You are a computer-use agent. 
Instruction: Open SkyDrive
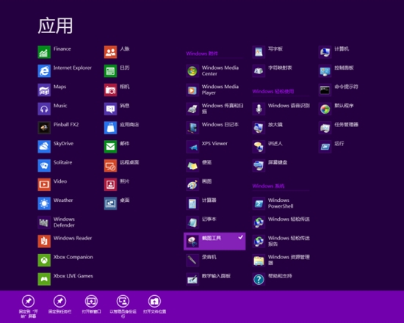click(x=56, y=147)
